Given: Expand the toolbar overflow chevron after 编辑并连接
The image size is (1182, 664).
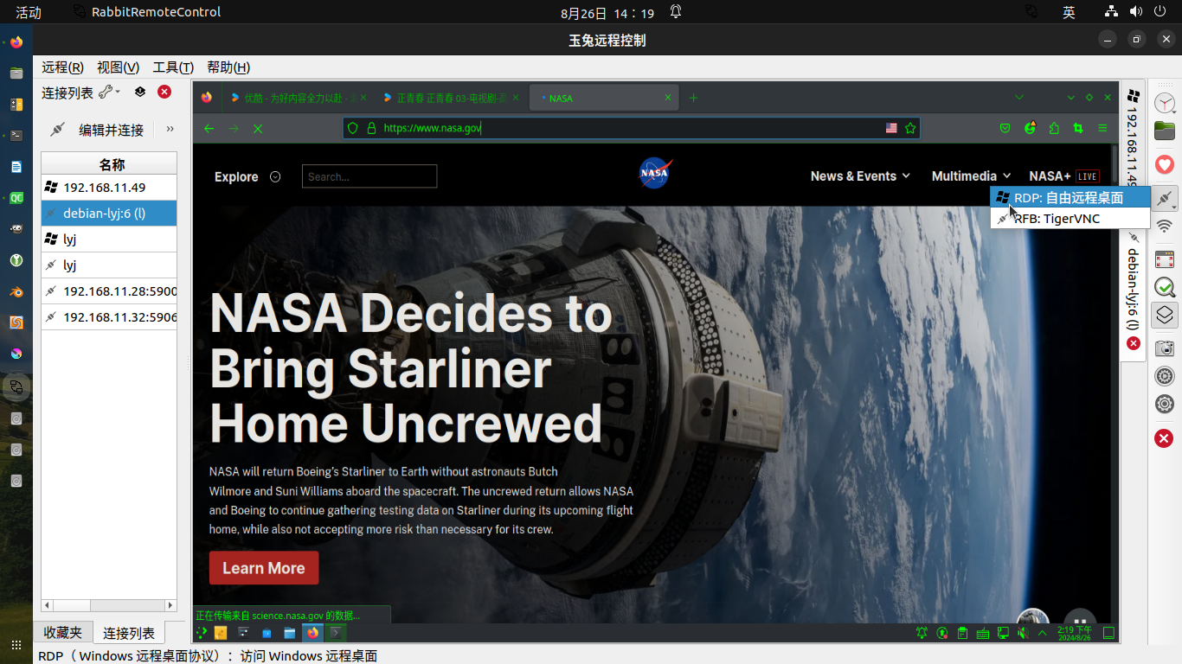Looking at the screenshot, I should [170, 129].
